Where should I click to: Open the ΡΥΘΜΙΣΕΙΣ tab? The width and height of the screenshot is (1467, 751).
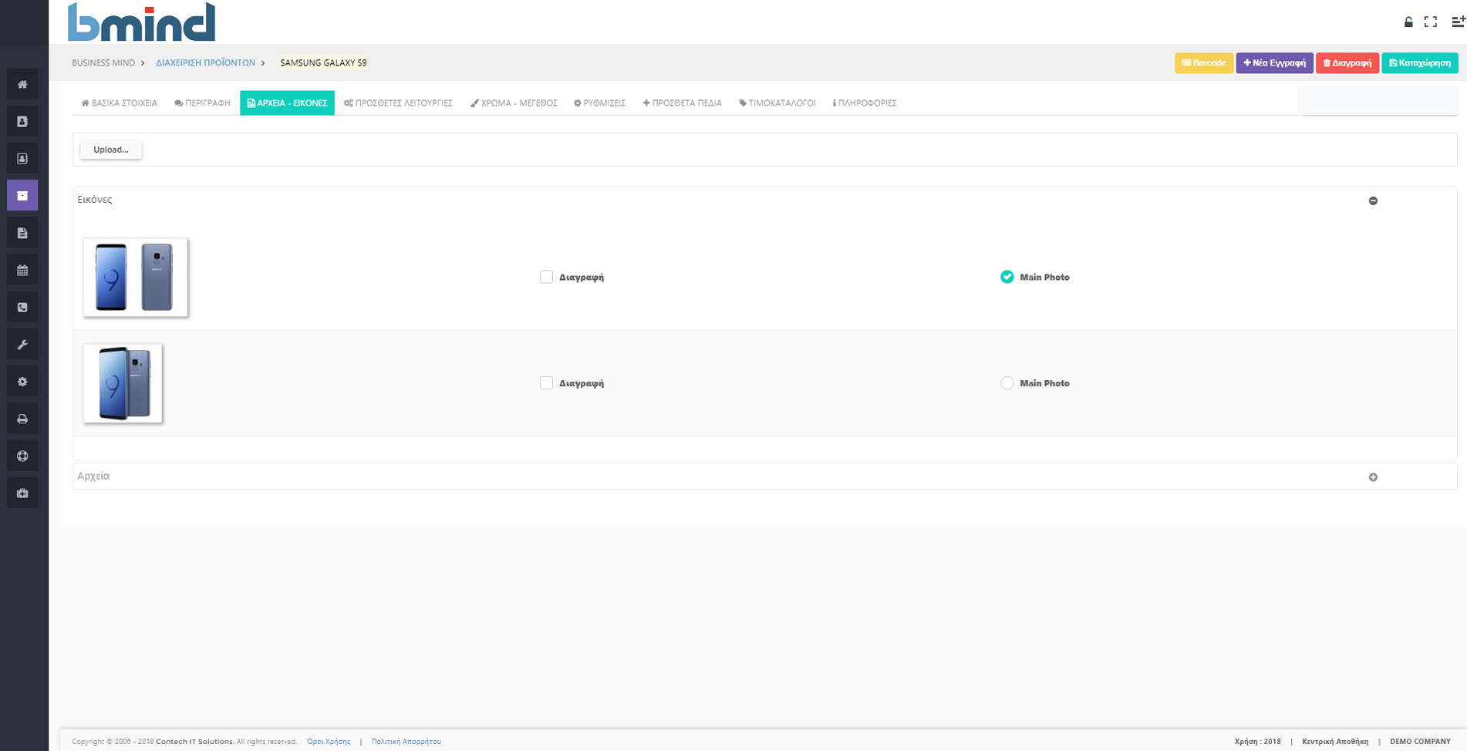599,103
